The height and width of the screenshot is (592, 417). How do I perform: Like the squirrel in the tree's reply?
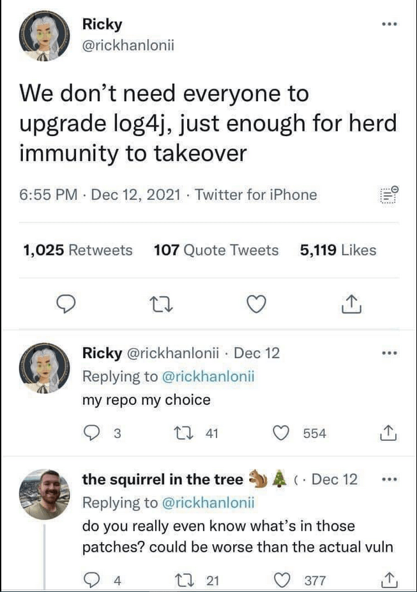(281, 580)
